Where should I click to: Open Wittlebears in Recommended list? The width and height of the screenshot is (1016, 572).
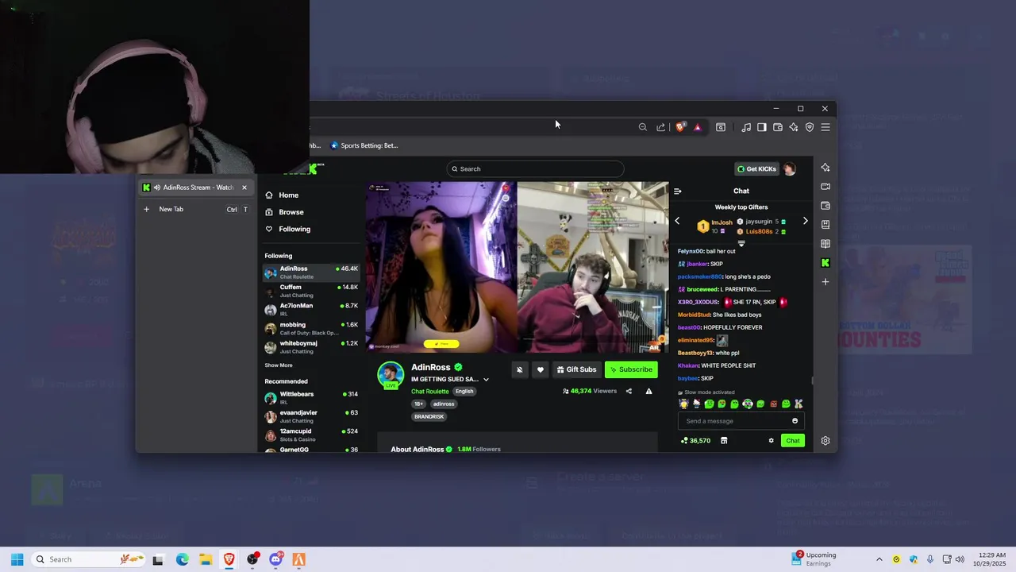312,397
